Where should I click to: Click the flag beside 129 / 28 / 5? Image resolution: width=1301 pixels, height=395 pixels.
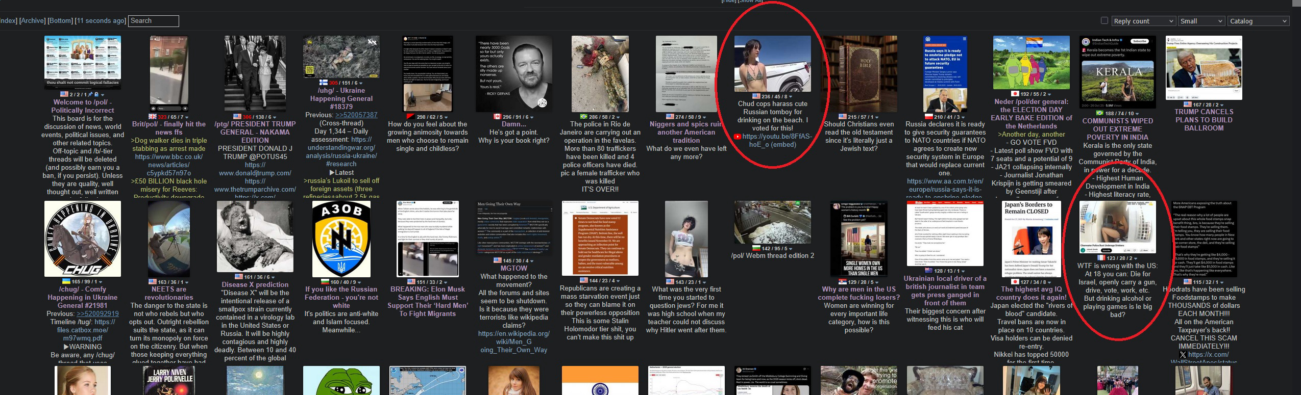coord(842,282)
